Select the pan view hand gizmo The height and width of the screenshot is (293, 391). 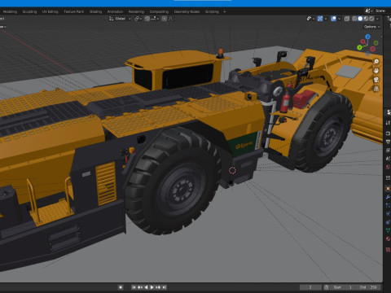(376, 71)
